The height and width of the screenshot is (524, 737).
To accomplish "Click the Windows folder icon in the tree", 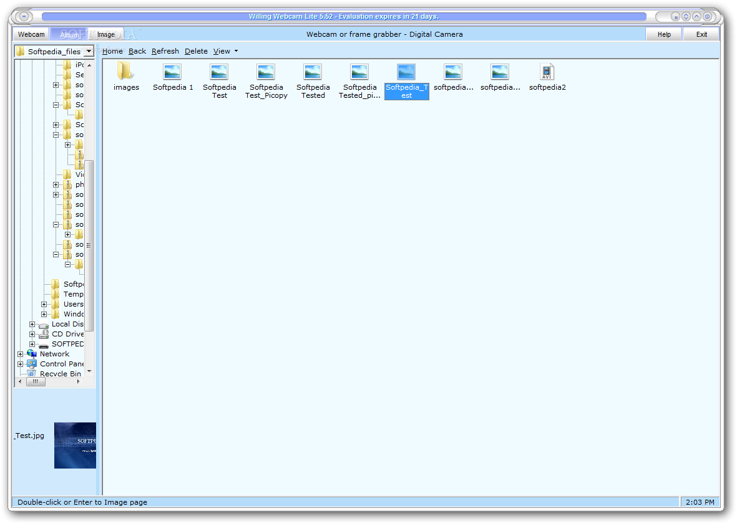I will pyautogui.click(x=56, y=314).
